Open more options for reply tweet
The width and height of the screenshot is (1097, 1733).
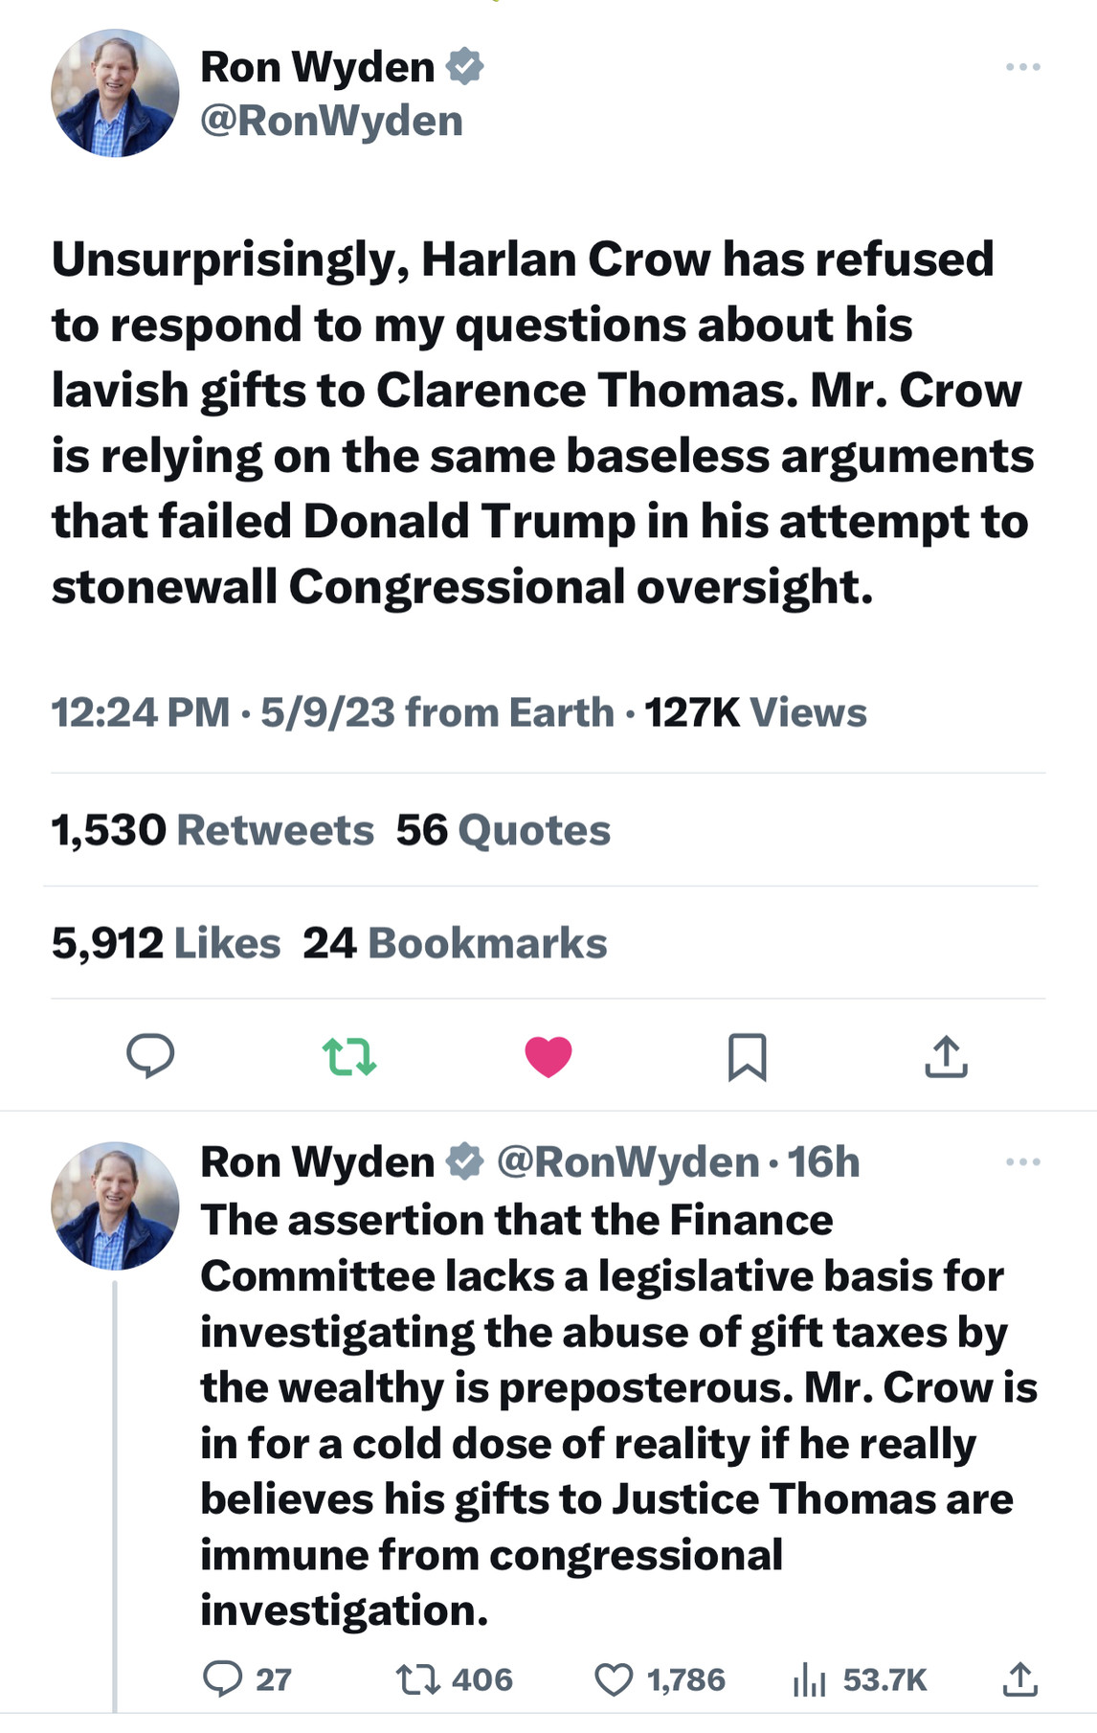click(1022, 1162)
